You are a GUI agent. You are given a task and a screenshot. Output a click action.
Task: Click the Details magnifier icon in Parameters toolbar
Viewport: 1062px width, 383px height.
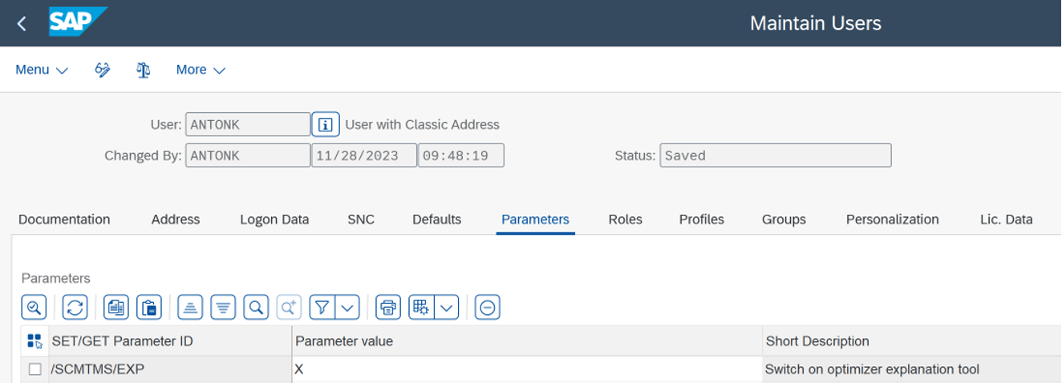[x=34, y=307]
